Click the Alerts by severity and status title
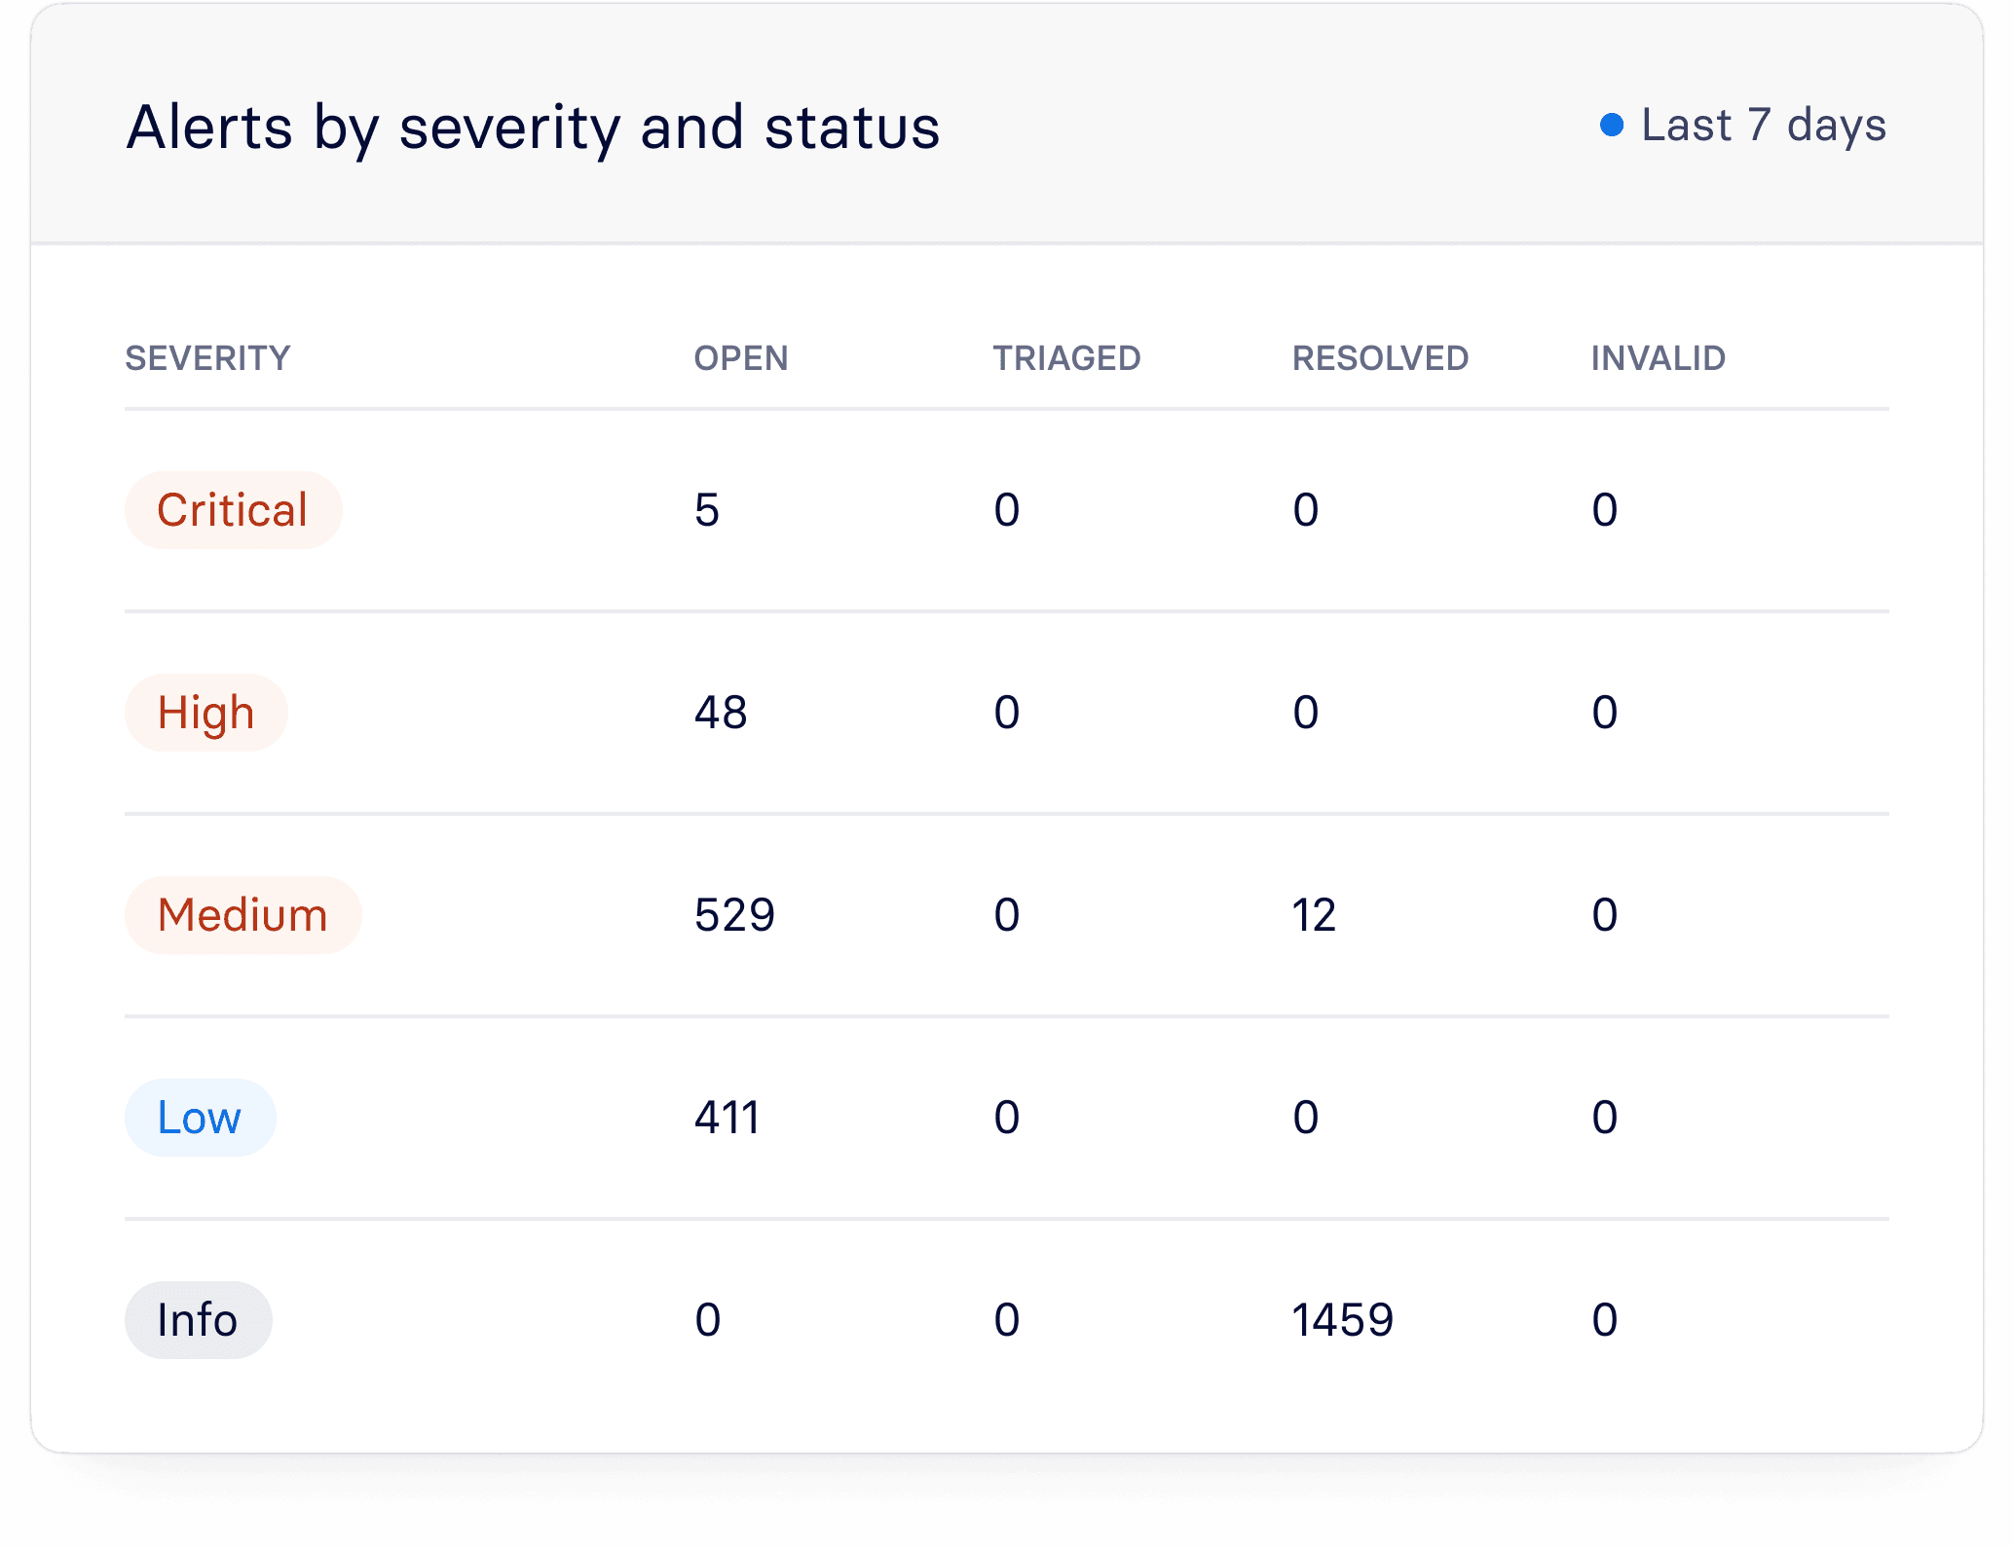This screenshot has height=1546, width=2014. click(533, 128)
